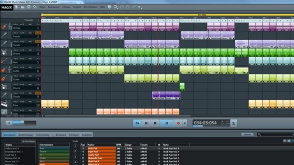Select the Keys track 10 piano icon
This screenshot has height=165, width=294.
(x=4, y=104)
